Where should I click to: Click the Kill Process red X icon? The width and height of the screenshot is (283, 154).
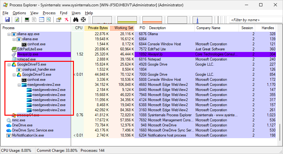(x=67, y=20)
